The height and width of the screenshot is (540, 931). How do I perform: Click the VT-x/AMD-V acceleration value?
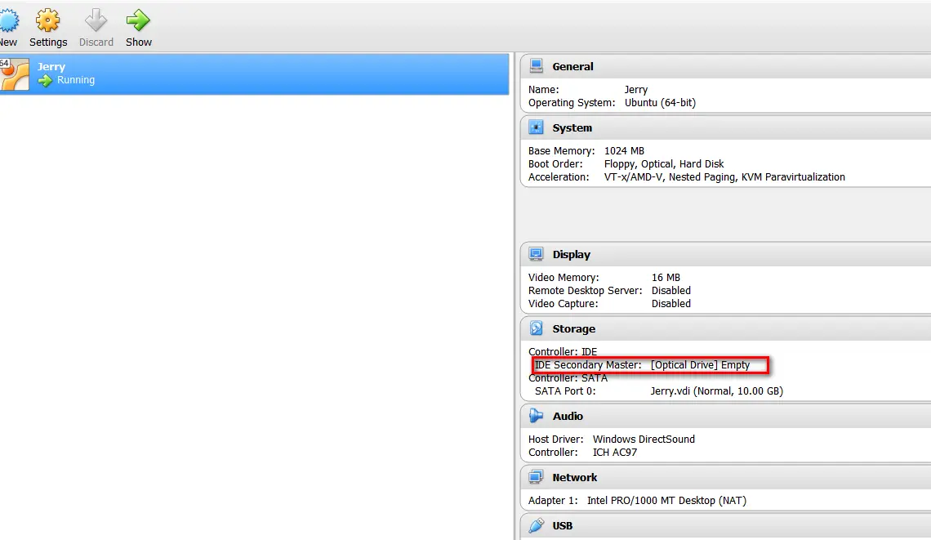click(x=724, y=177)
